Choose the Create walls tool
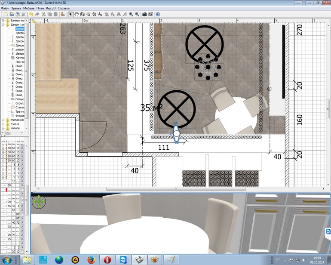The height and width of the screenshot is (265, 331). [83, 14]
